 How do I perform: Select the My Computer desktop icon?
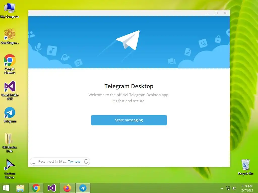10,11
